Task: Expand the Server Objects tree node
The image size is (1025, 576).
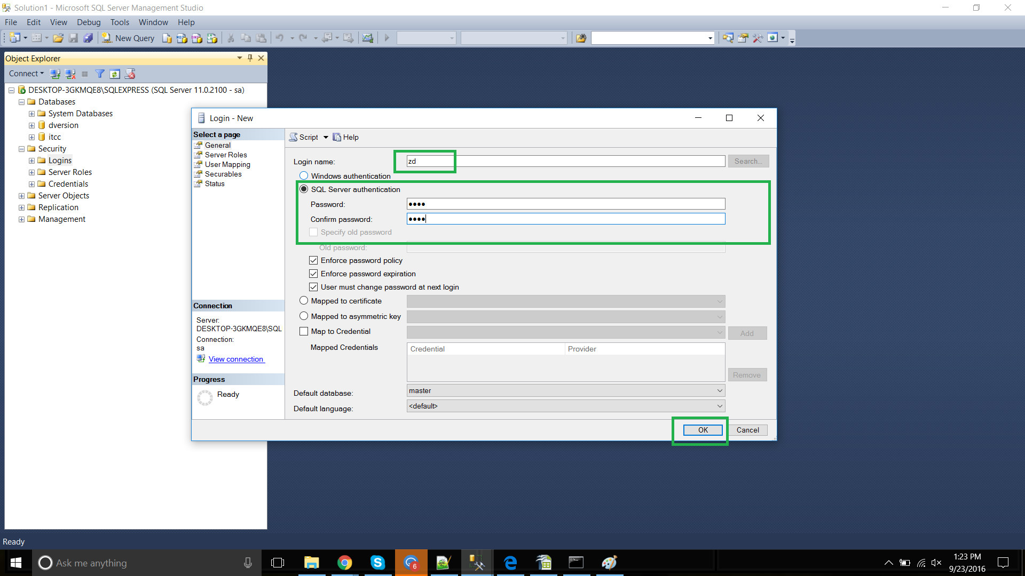Action: pyautogui.click(x=21, y=196)
